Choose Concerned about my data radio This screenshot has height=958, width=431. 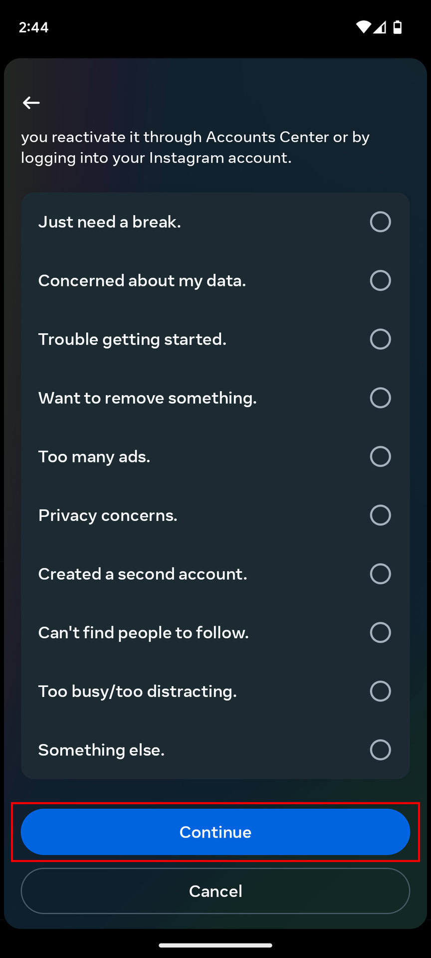pos(380,280)
